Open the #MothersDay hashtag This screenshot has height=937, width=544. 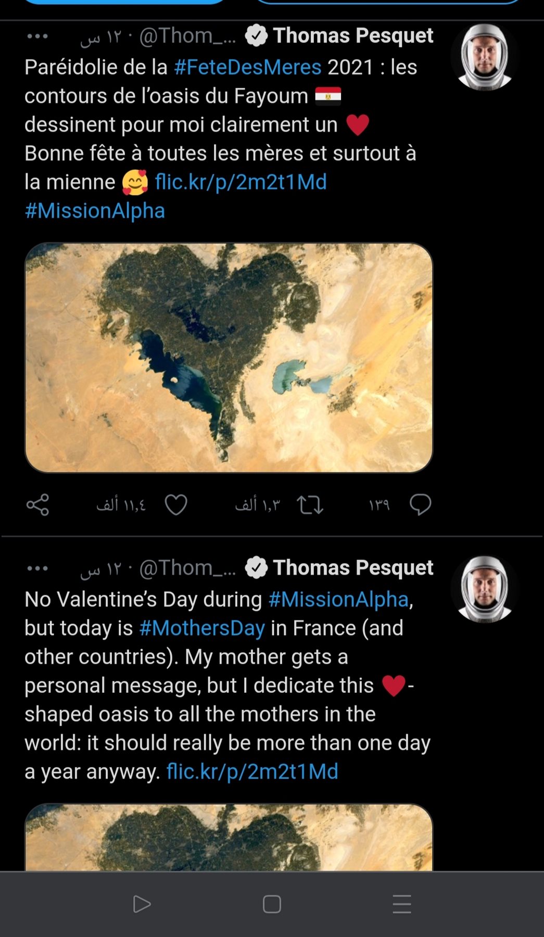(202, 628)
